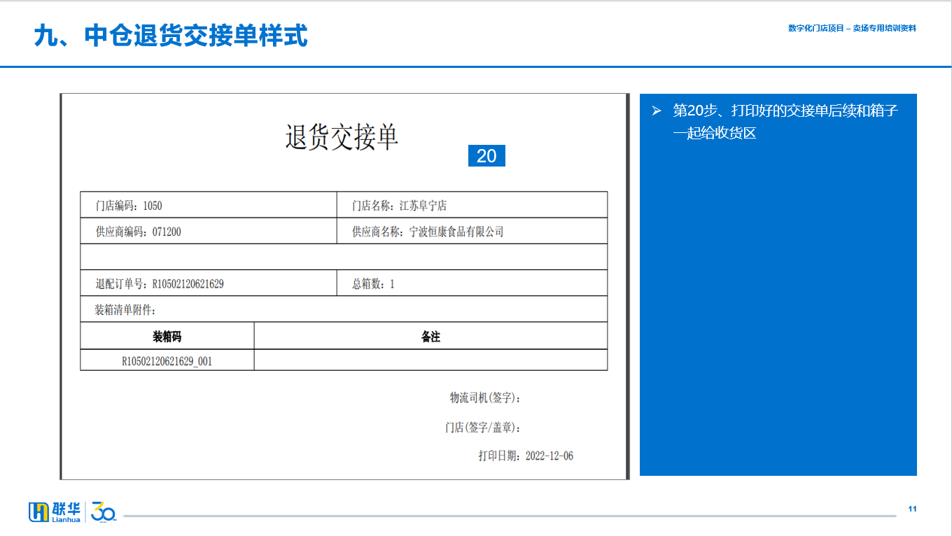Image resolution: width=952 pixels, height=536 pixels.
Task: Click the header text 数字化门店项目 – 卖场专用培训资料
Action: [x=852, y=28]
